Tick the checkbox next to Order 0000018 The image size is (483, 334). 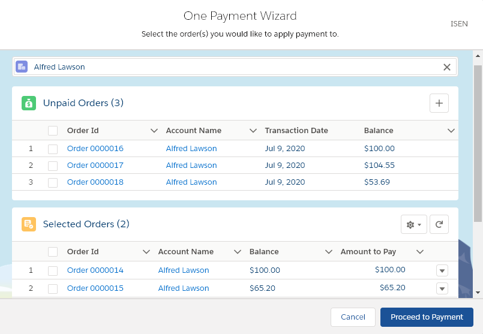pos(53,182)
